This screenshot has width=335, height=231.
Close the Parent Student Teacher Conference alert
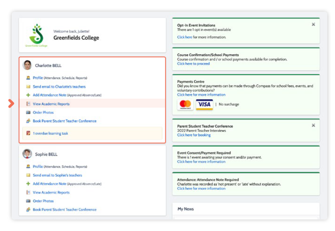tap(313, 126)
